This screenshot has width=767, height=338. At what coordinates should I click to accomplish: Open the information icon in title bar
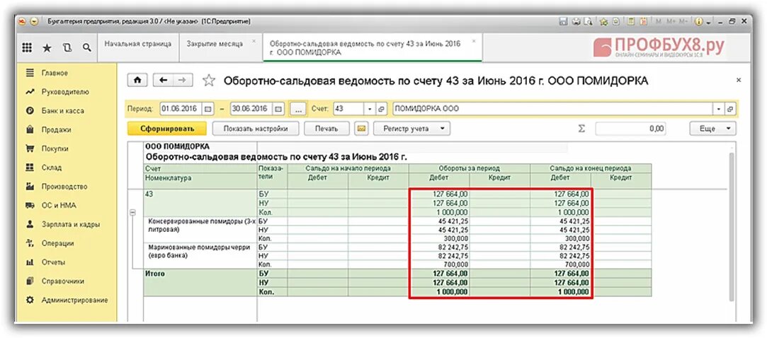[698, 21]
